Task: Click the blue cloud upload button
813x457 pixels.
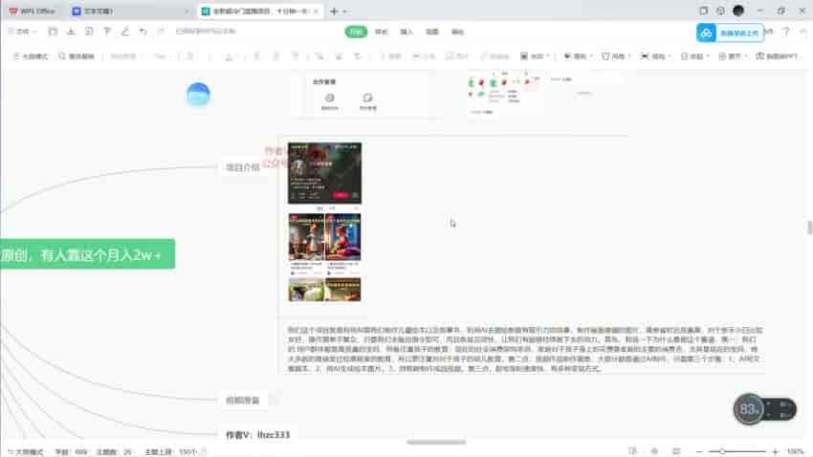Action: [730, 33]
